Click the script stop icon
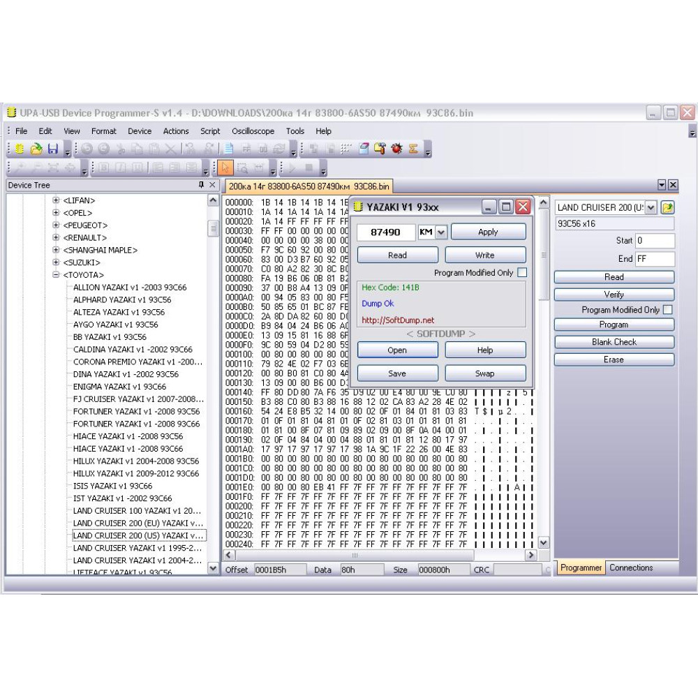Screen dimensions: 698x698 pos(309,168)
